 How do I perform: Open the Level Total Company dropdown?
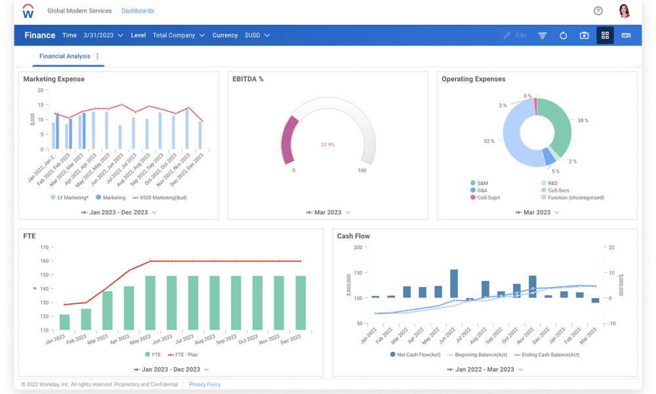click(178, 35)
